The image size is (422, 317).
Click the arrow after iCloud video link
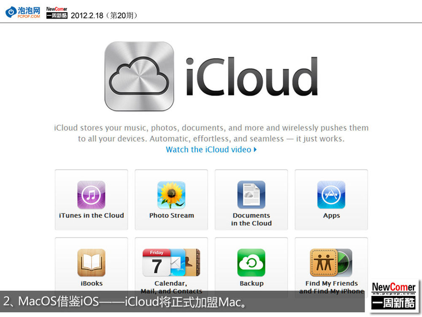(255, 149)
